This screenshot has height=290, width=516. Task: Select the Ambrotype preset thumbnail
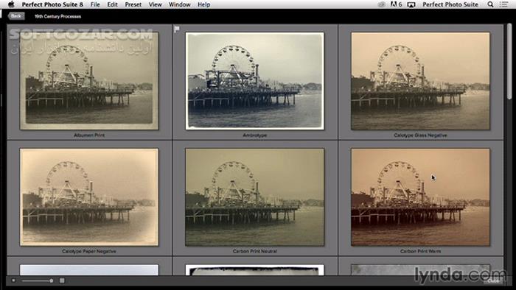click(x=255, y=81)
